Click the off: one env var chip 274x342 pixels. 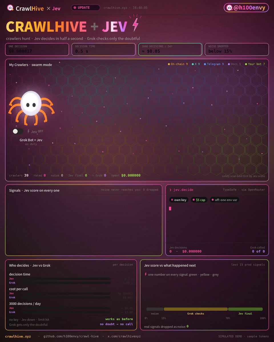[x=224, y=200]
